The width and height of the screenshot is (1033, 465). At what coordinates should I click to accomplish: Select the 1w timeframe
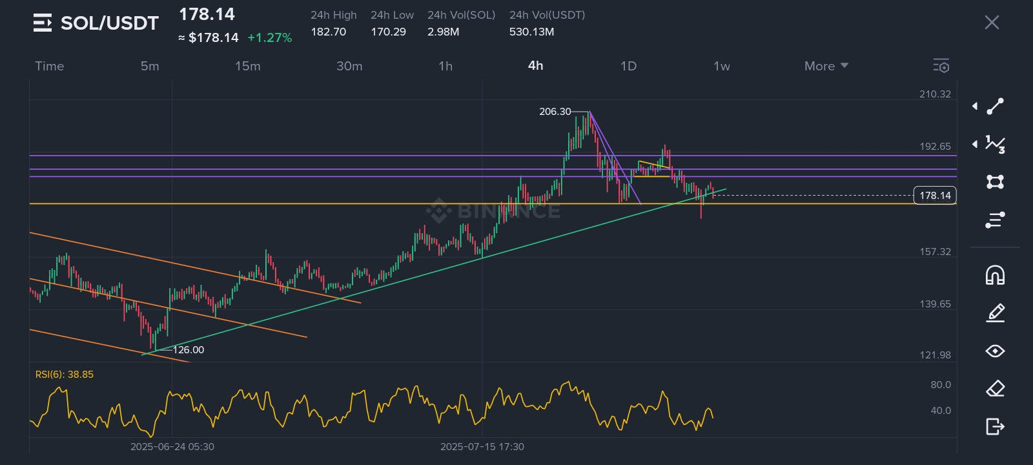tap(722, 66)
